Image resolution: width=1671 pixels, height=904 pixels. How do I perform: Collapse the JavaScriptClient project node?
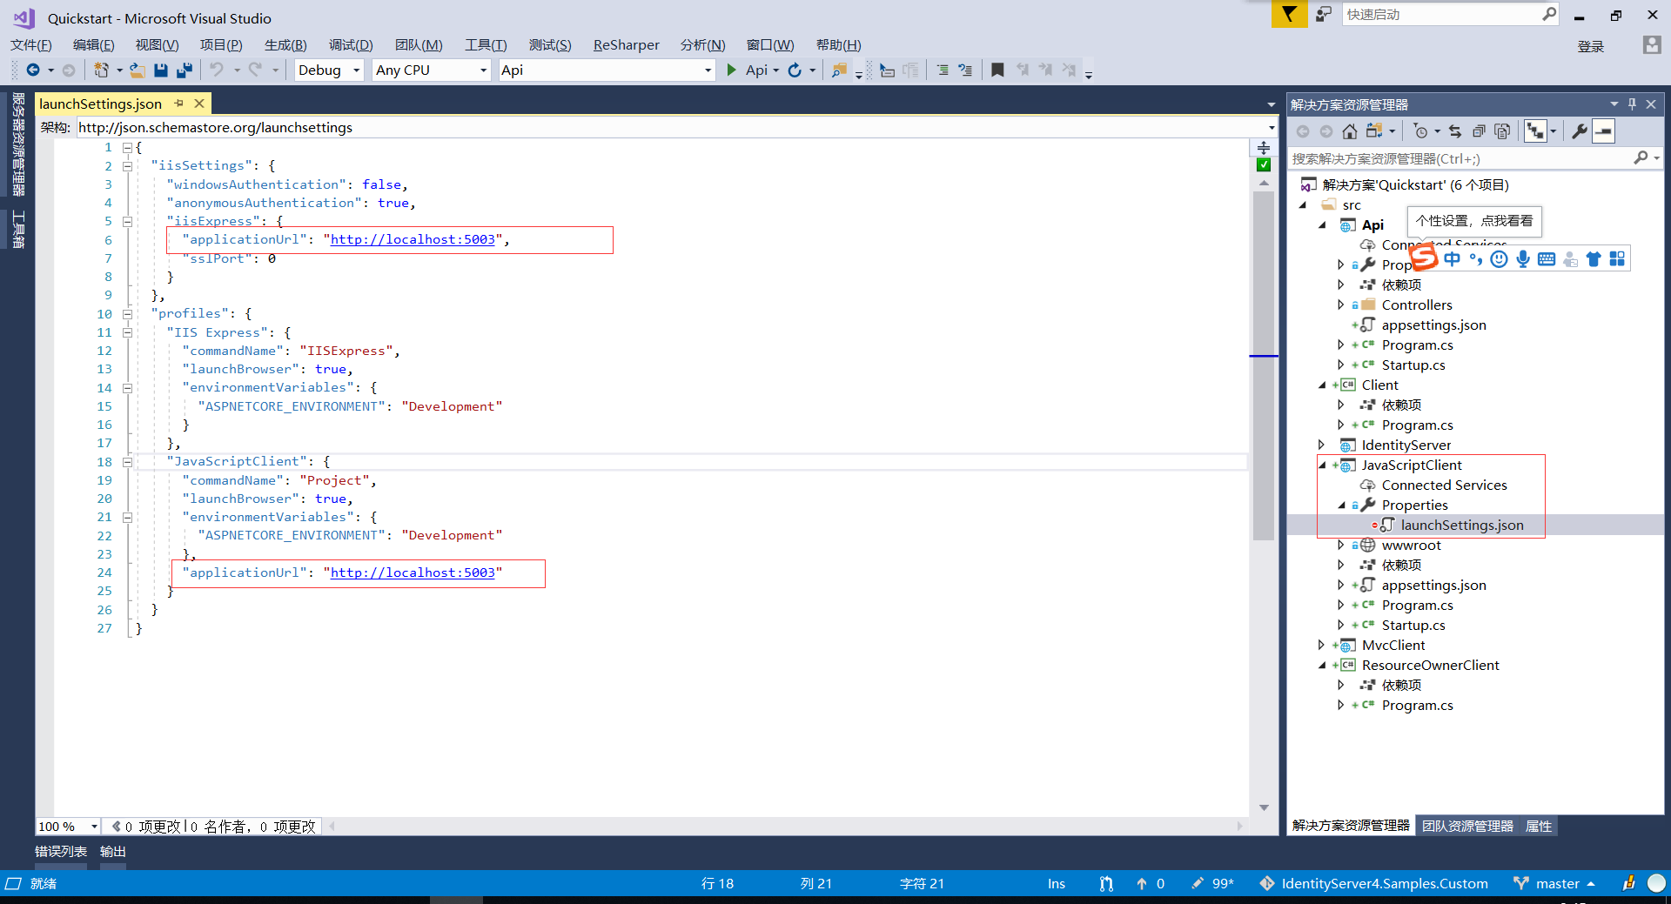[x=1322, y=465]
